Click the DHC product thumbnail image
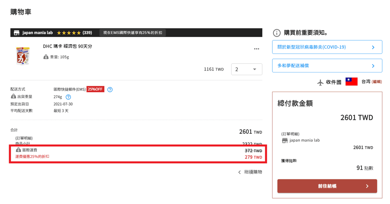 pos(23,56)
